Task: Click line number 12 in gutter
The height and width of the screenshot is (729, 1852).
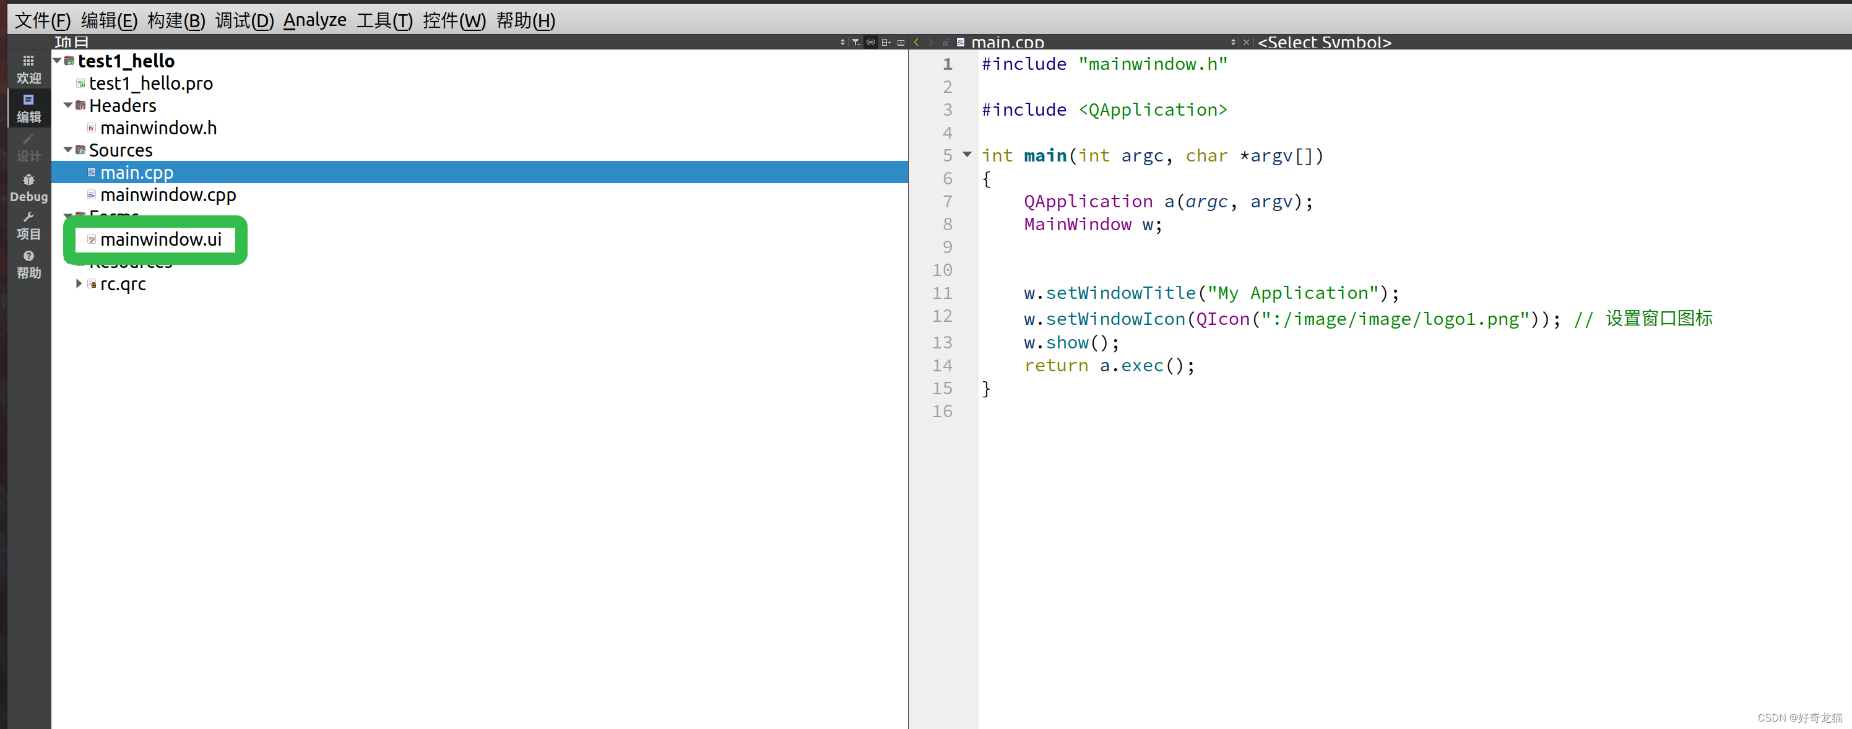Action: [x=942, y=316]
